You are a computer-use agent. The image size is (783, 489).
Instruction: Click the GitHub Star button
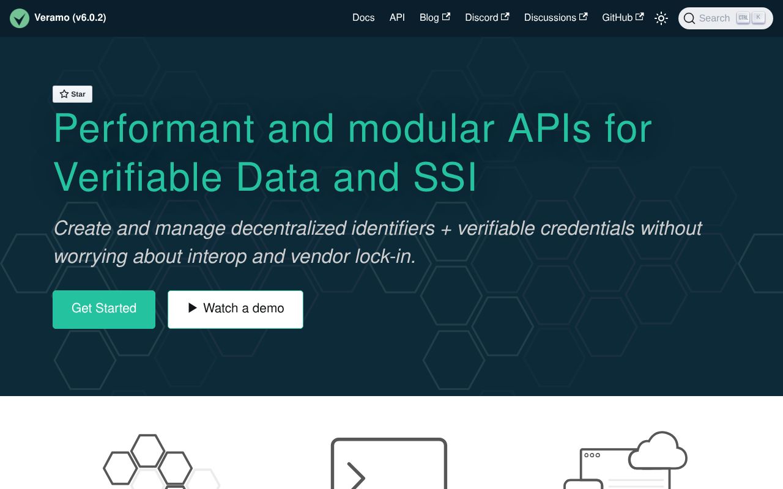tap(72, 94)
